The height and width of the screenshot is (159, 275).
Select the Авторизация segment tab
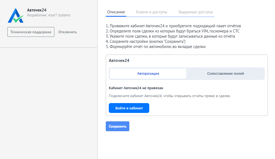tap(148, 74)
